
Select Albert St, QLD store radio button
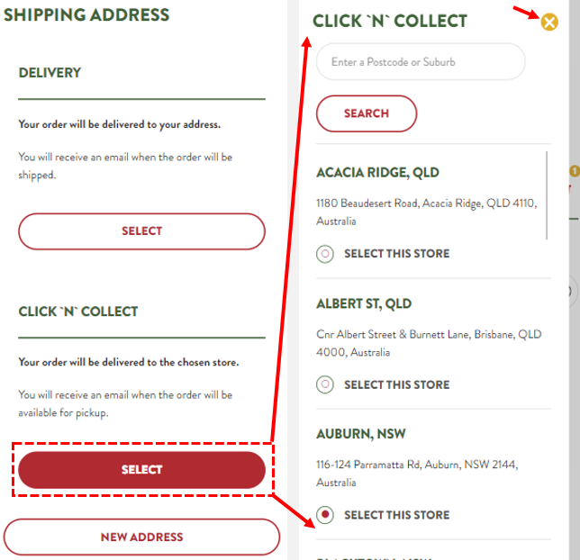point(325,384)
